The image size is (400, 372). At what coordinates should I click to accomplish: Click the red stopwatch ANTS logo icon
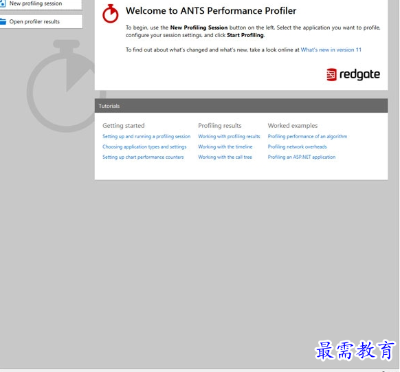[110, 14]
